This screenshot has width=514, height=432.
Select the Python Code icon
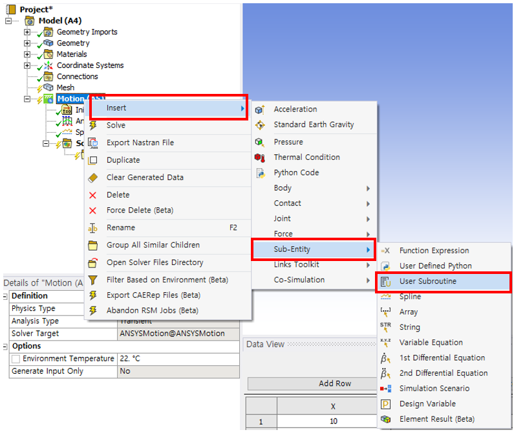coord(260,173)
